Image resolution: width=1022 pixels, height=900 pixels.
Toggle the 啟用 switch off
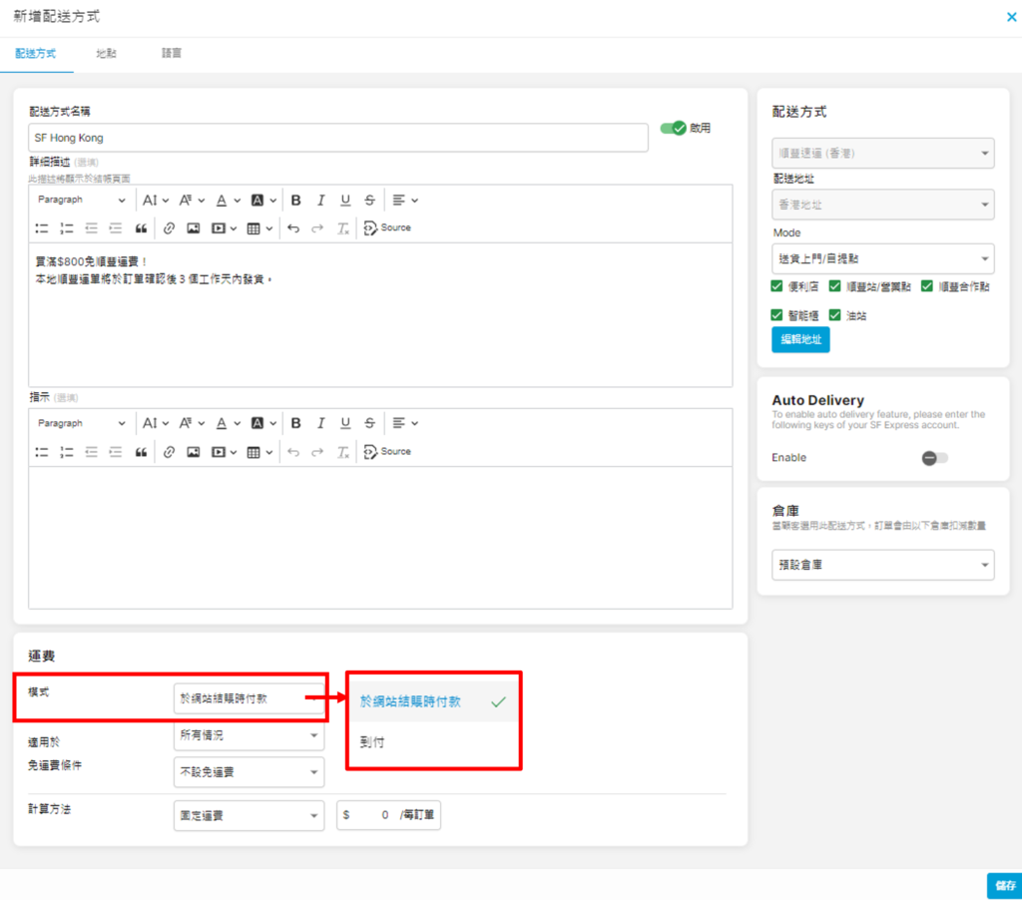674,128
